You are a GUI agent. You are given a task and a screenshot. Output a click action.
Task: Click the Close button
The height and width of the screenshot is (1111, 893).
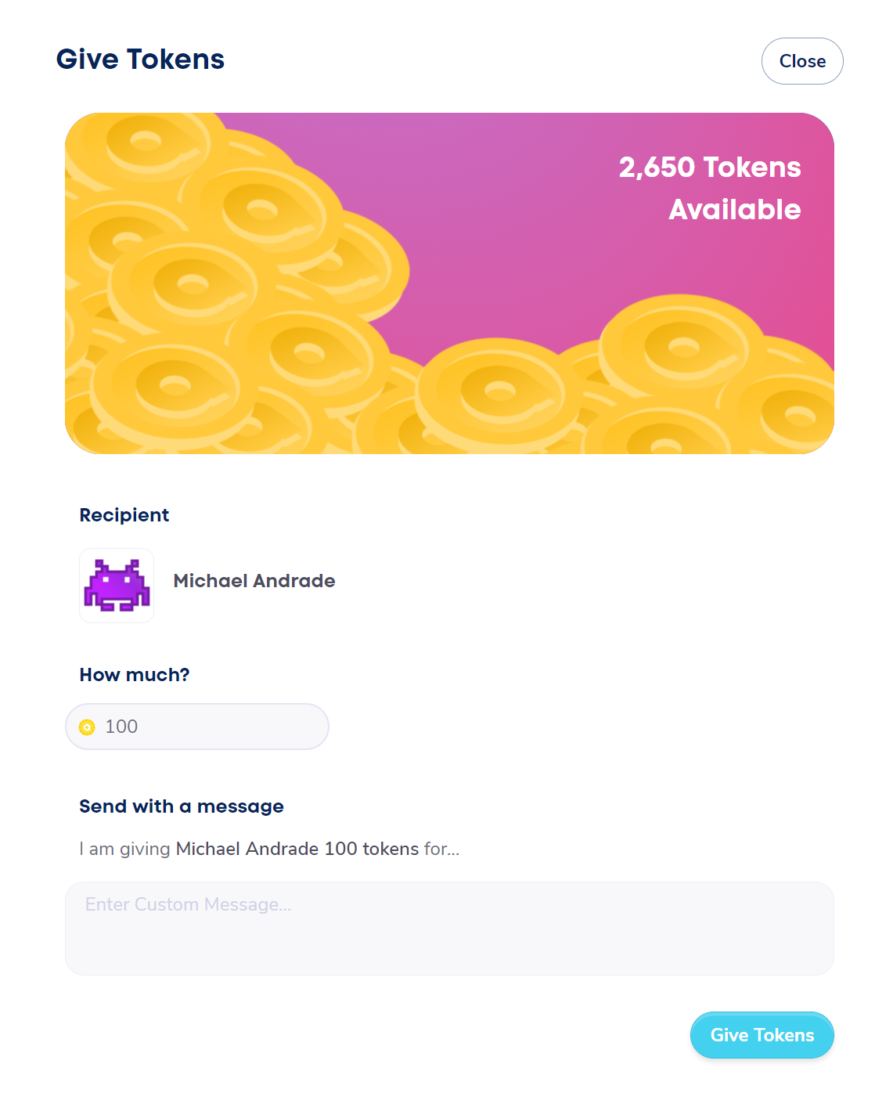pos(801,61)
